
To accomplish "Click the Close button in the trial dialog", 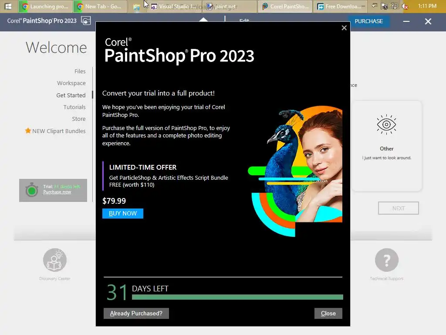I will (x=328, y=313).
